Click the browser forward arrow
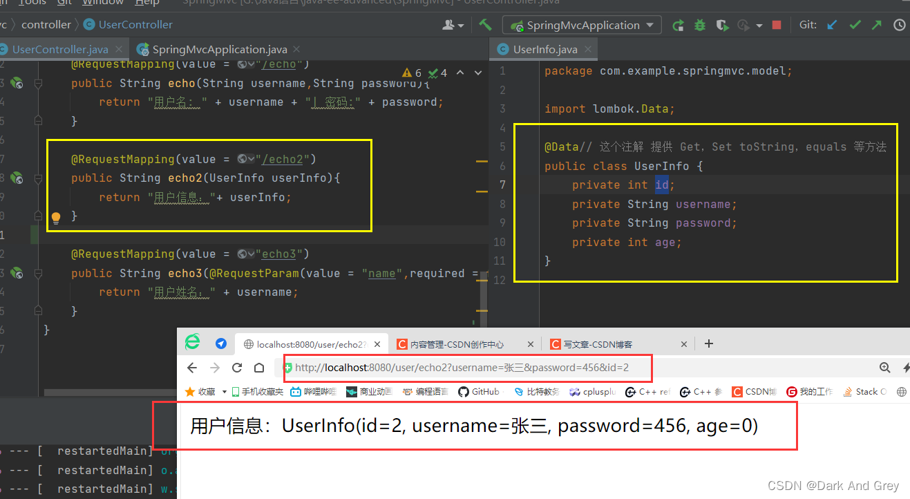Image resolution: width=910 pixels, height=499 pixels. click(x=215, y=368)
